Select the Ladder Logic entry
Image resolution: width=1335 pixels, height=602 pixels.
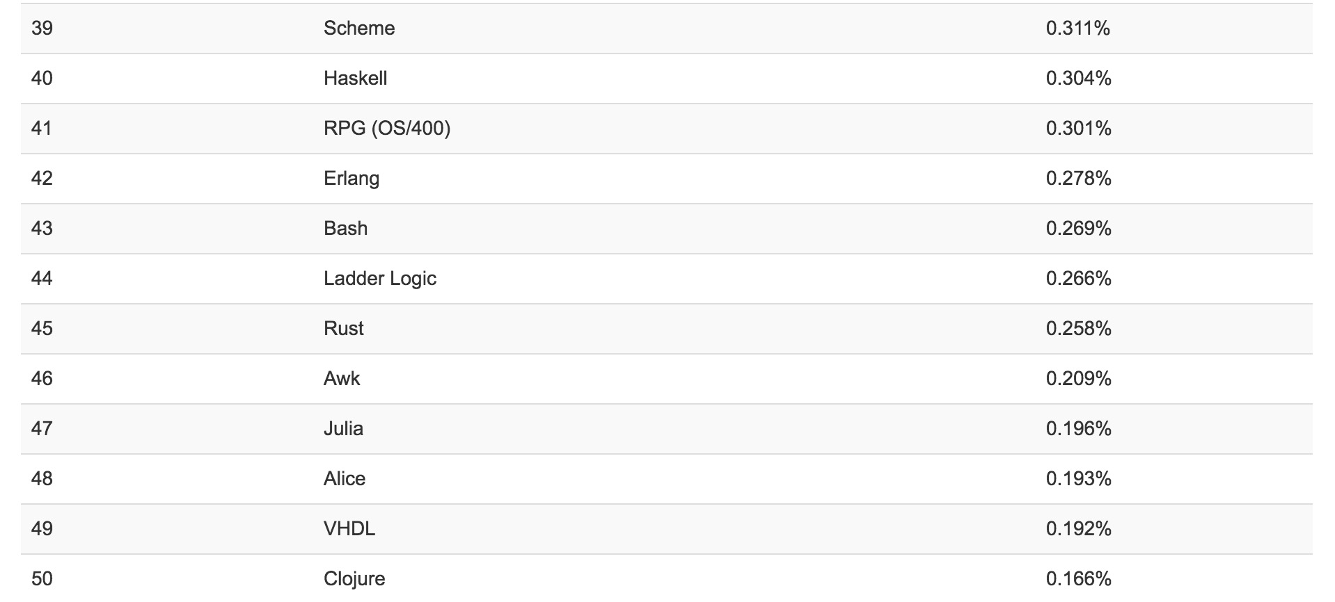click(379, 279)
